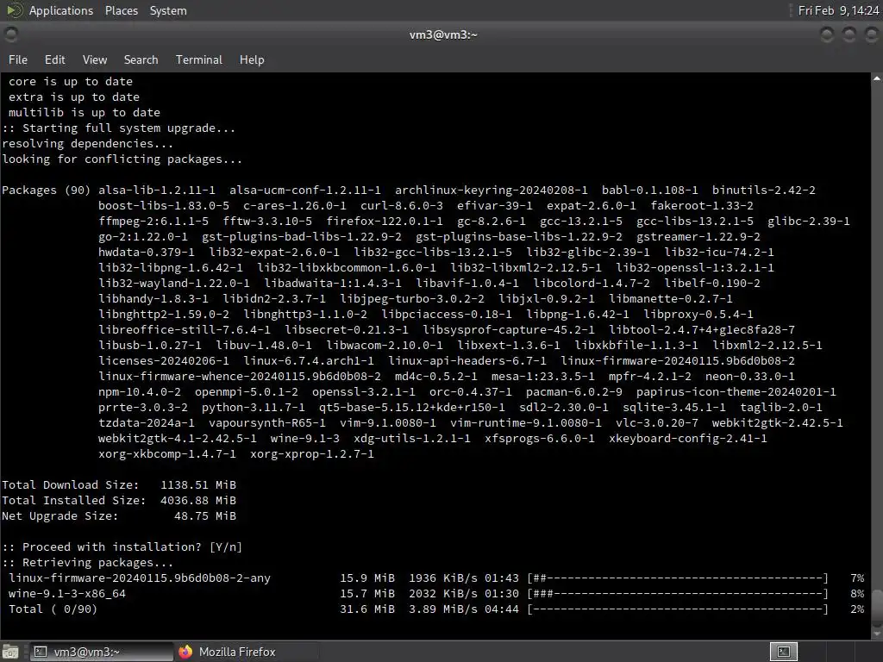Minimize the terminal window
The image size is (883, 662).
pyautogui.click(x=827, y=34)
